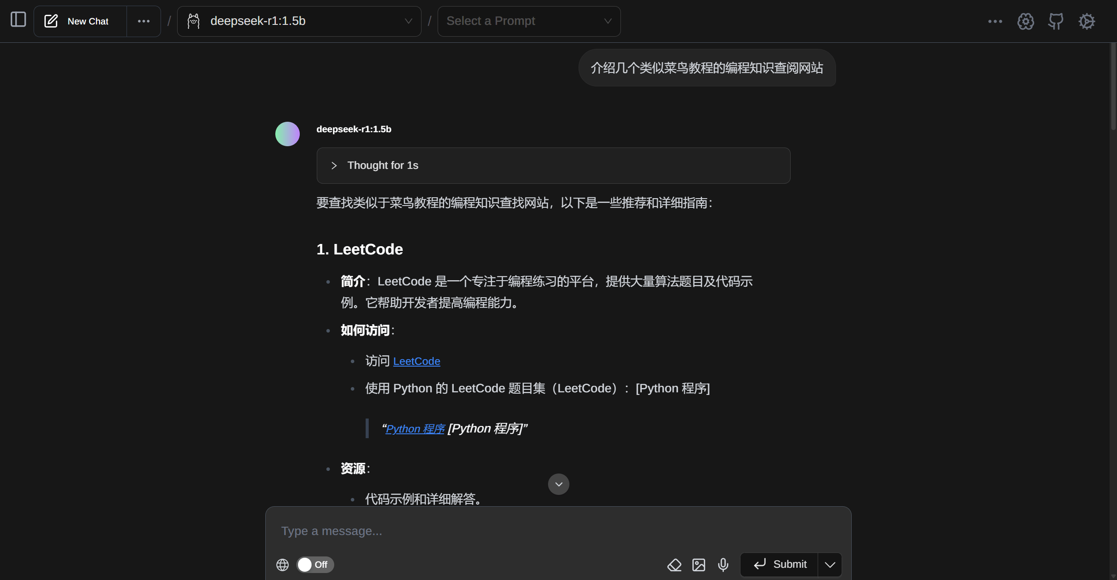Open the more options menu beside New Chat
The image size is (1117, 580).
(x=144, y=21)
